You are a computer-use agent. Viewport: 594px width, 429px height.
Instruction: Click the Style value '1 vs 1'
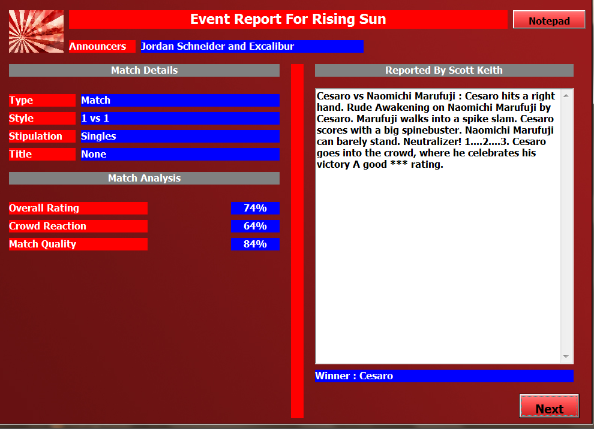[x=180, y=119]
